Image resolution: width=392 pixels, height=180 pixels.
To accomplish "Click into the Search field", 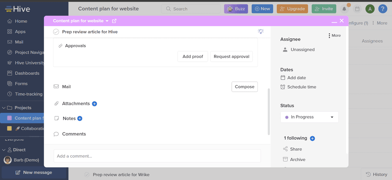I will coord(191,9).
